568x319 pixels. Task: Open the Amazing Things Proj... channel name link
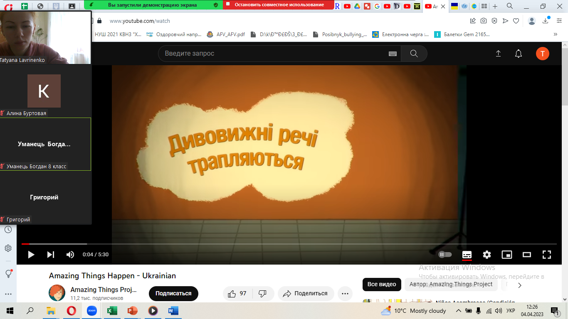(104, 290)
